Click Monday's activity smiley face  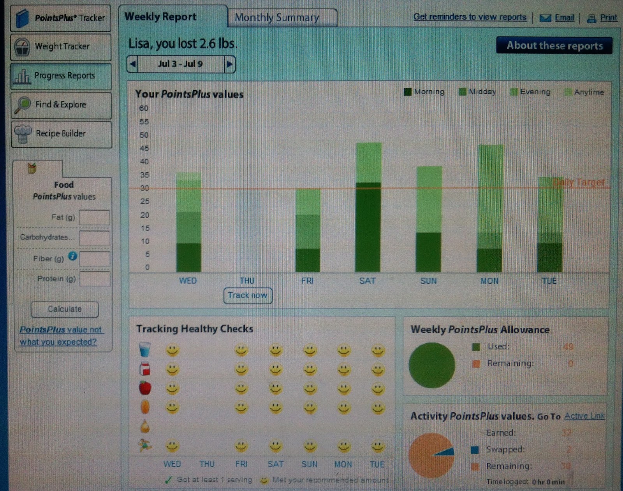344,446
